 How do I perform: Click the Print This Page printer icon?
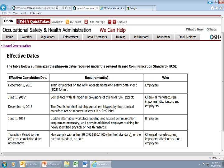(x=86, y=22)
